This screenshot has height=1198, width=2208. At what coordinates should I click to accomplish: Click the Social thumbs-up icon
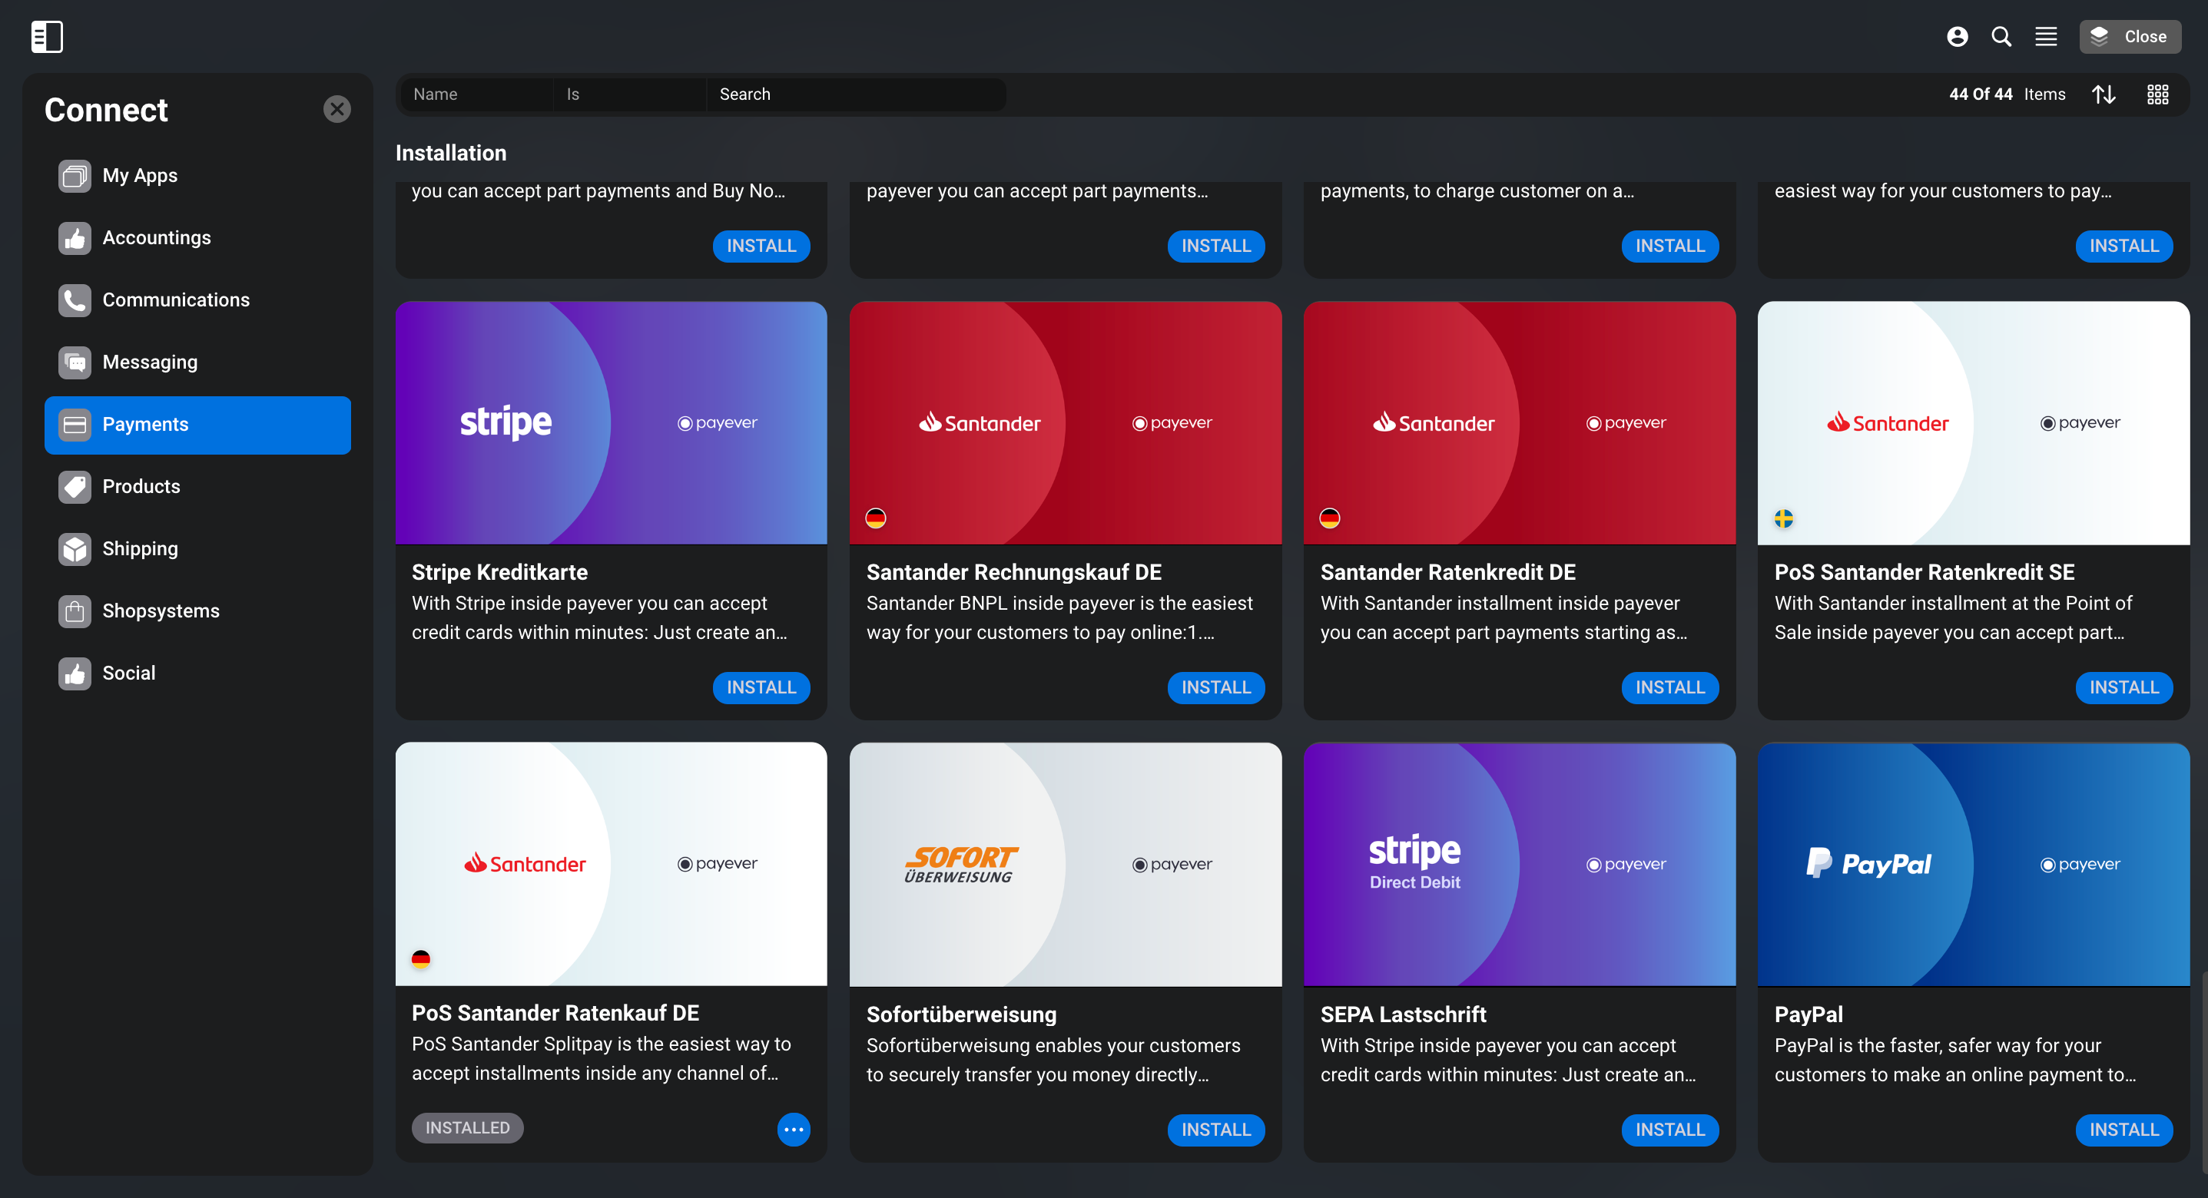[75, 674]
